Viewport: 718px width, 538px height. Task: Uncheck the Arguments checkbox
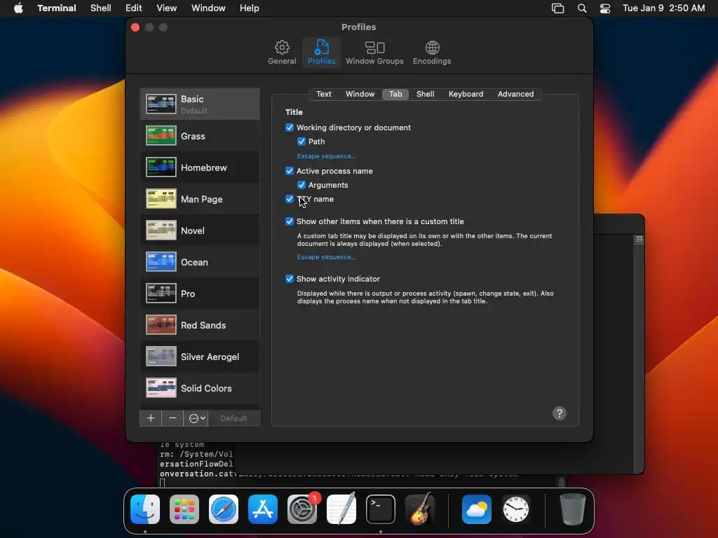(302, 185)
